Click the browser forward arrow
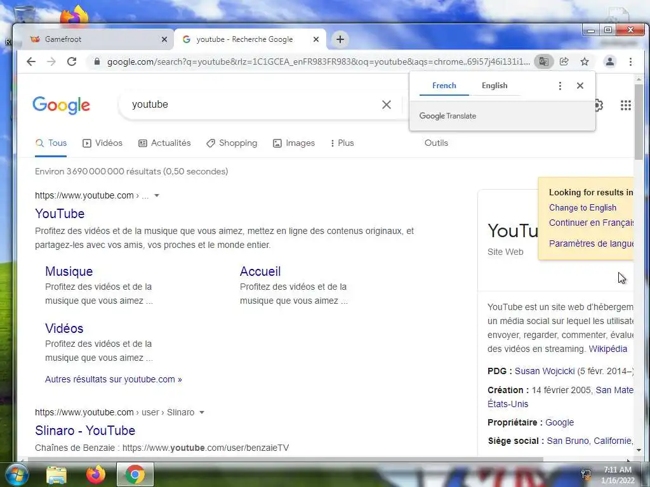Screen dimensions: 650x487 [x=51, y=62]
